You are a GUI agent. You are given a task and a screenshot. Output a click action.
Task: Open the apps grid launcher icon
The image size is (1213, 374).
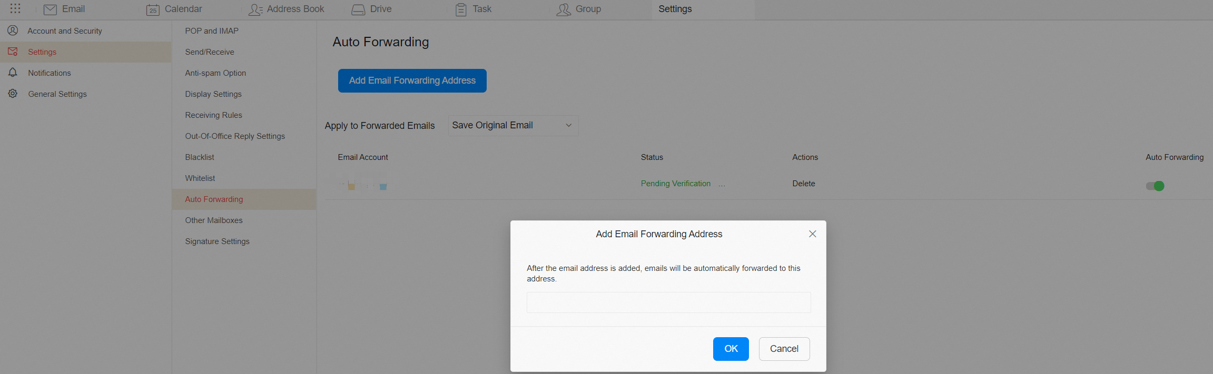click(x=15, y=9)
